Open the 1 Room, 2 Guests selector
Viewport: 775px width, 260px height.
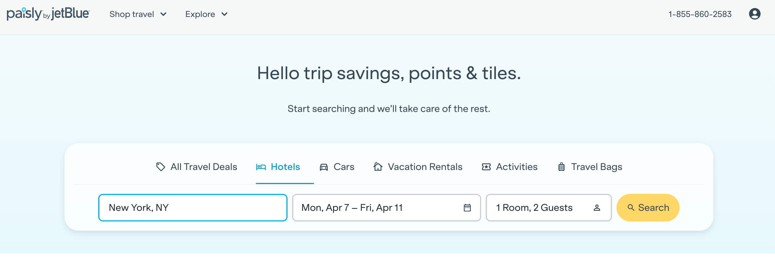534,208
